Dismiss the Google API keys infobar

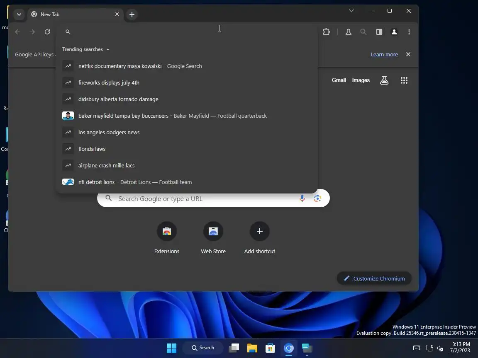(408, 54)
